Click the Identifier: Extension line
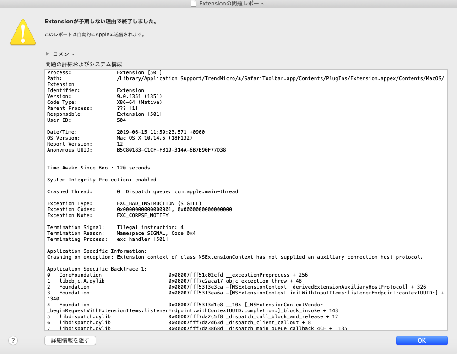 96,90
